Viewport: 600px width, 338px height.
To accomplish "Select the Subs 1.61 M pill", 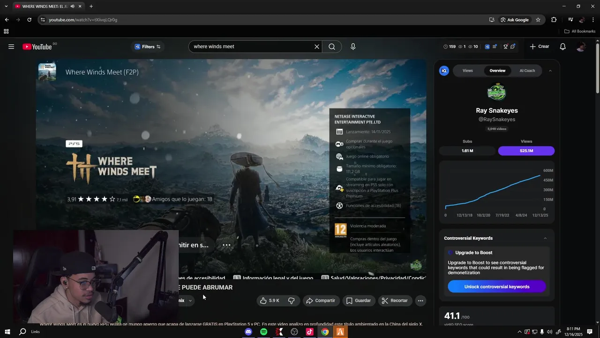I will [467, 151].
